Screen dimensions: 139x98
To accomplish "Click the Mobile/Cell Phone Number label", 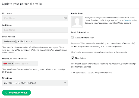I will click(x=14, y=59).
